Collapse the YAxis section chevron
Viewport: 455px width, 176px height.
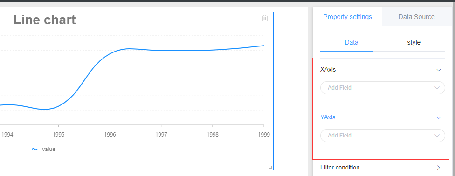pyautogui.click(x=439, y=117)
